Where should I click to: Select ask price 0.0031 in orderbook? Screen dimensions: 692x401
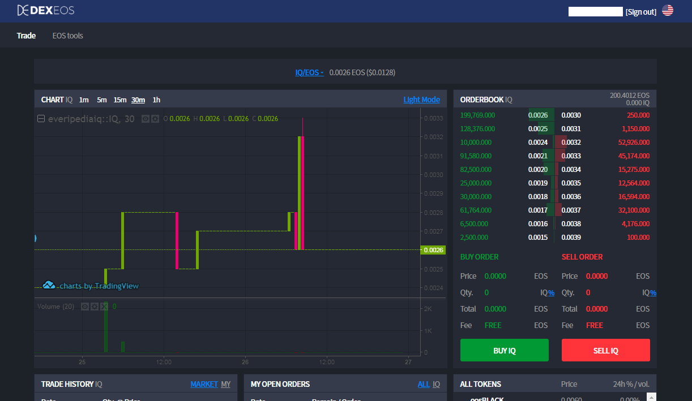click(x=571, y=129)
